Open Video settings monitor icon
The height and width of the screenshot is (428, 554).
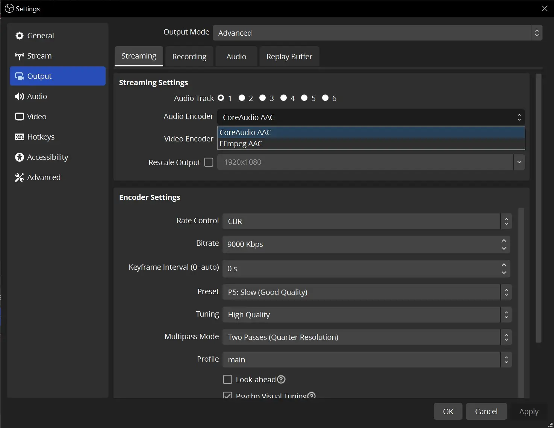point(19,117)
